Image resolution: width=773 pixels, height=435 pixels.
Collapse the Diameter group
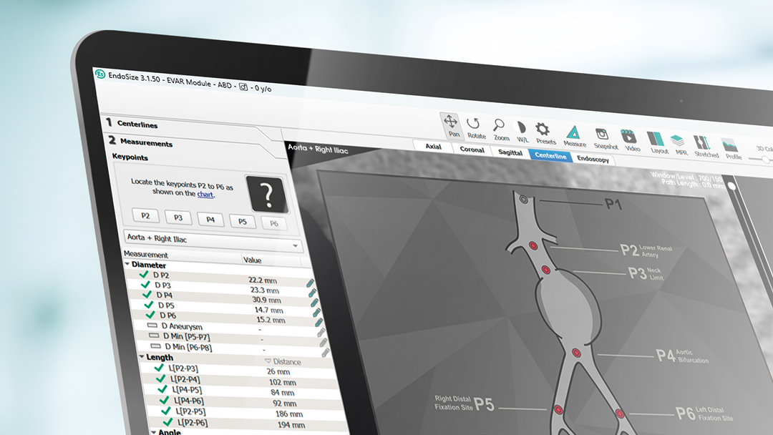click(127, 264)
